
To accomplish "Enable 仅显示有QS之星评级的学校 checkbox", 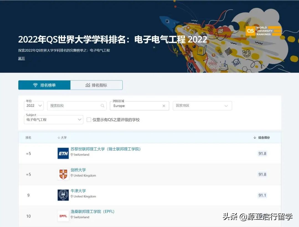I will 89,120.
